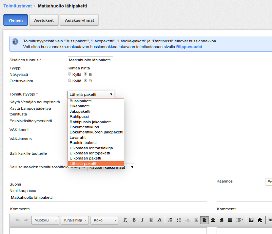
Task: Open the Riippuvuudet link
Action: click(189, 47)
